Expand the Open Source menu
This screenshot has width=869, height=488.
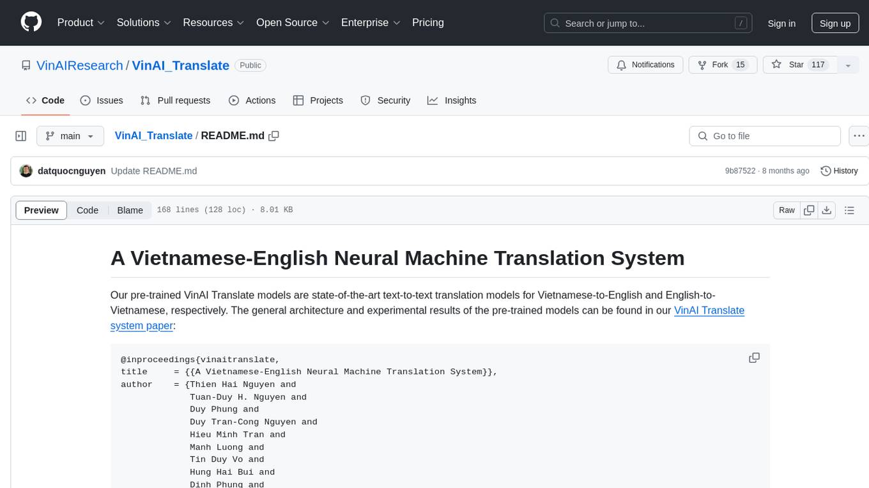click(x=293, y=22)
